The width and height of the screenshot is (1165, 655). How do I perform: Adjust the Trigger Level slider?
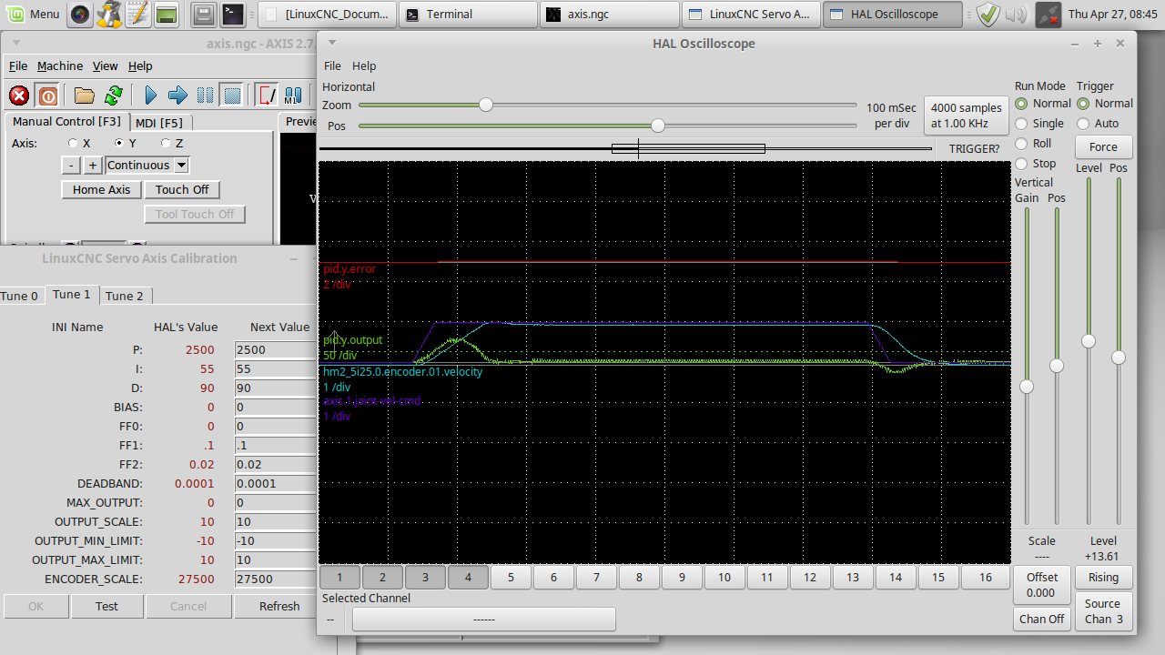(1088, 341)
